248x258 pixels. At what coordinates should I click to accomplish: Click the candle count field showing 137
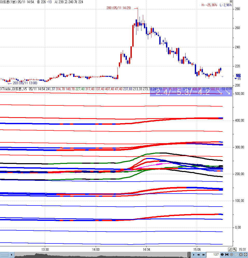point(213,255)
